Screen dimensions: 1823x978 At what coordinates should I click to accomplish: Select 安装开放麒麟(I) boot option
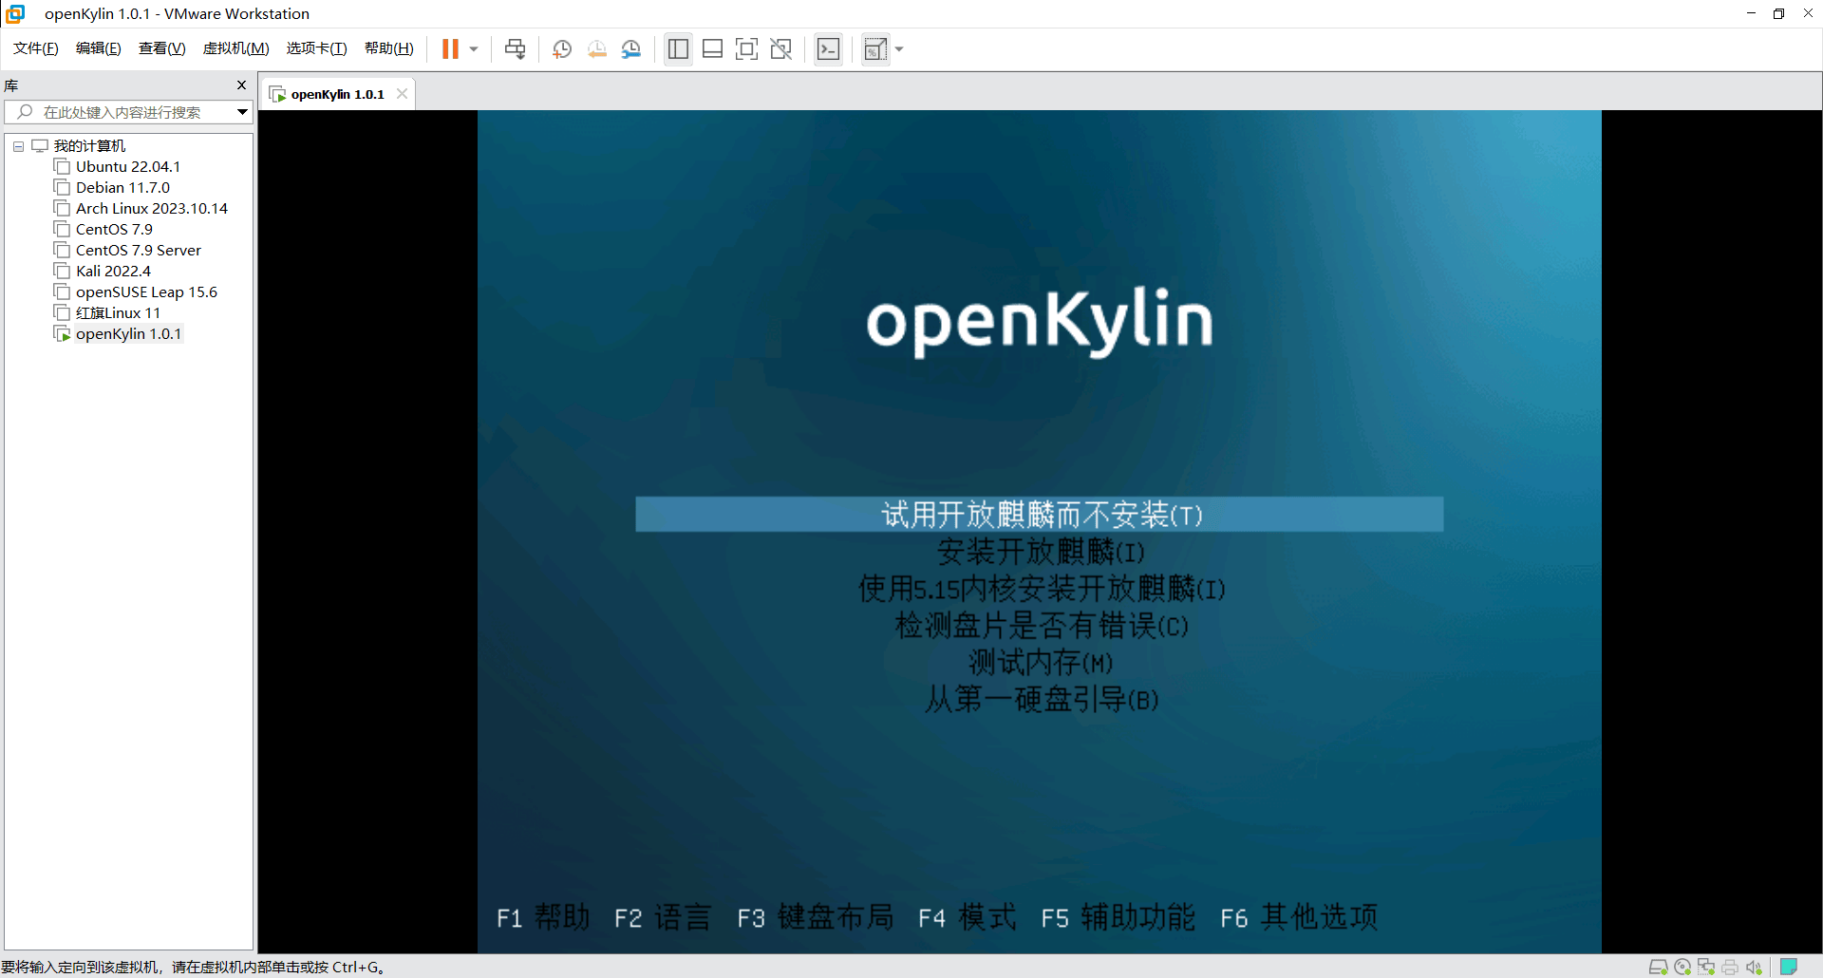click(1040, 552)
